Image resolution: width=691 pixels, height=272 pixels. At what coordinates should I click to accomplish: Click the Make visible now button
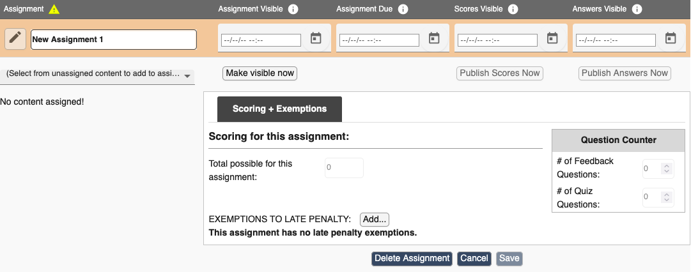click(x=260, y=73)
